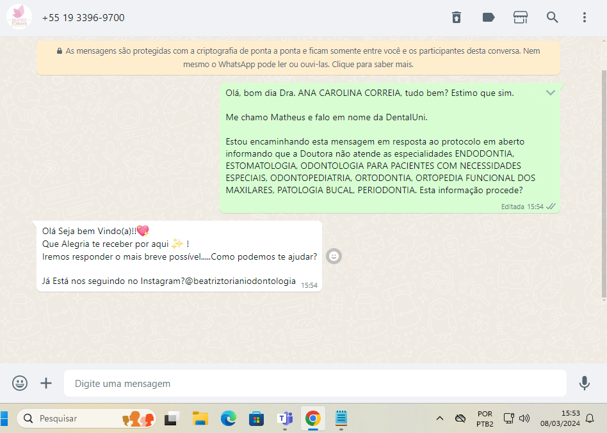The height and width of the screenshot is (433, 607).
Task: Expand the sent message options chevron
Action: [x=551, y=93]
